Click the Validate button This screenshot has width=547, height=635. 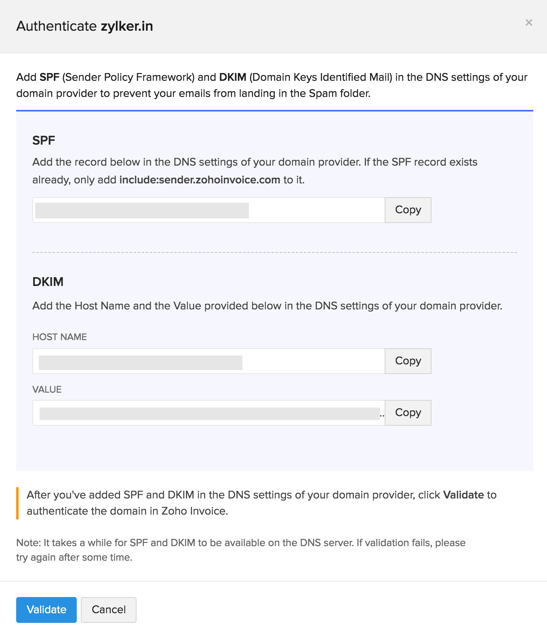46,610
